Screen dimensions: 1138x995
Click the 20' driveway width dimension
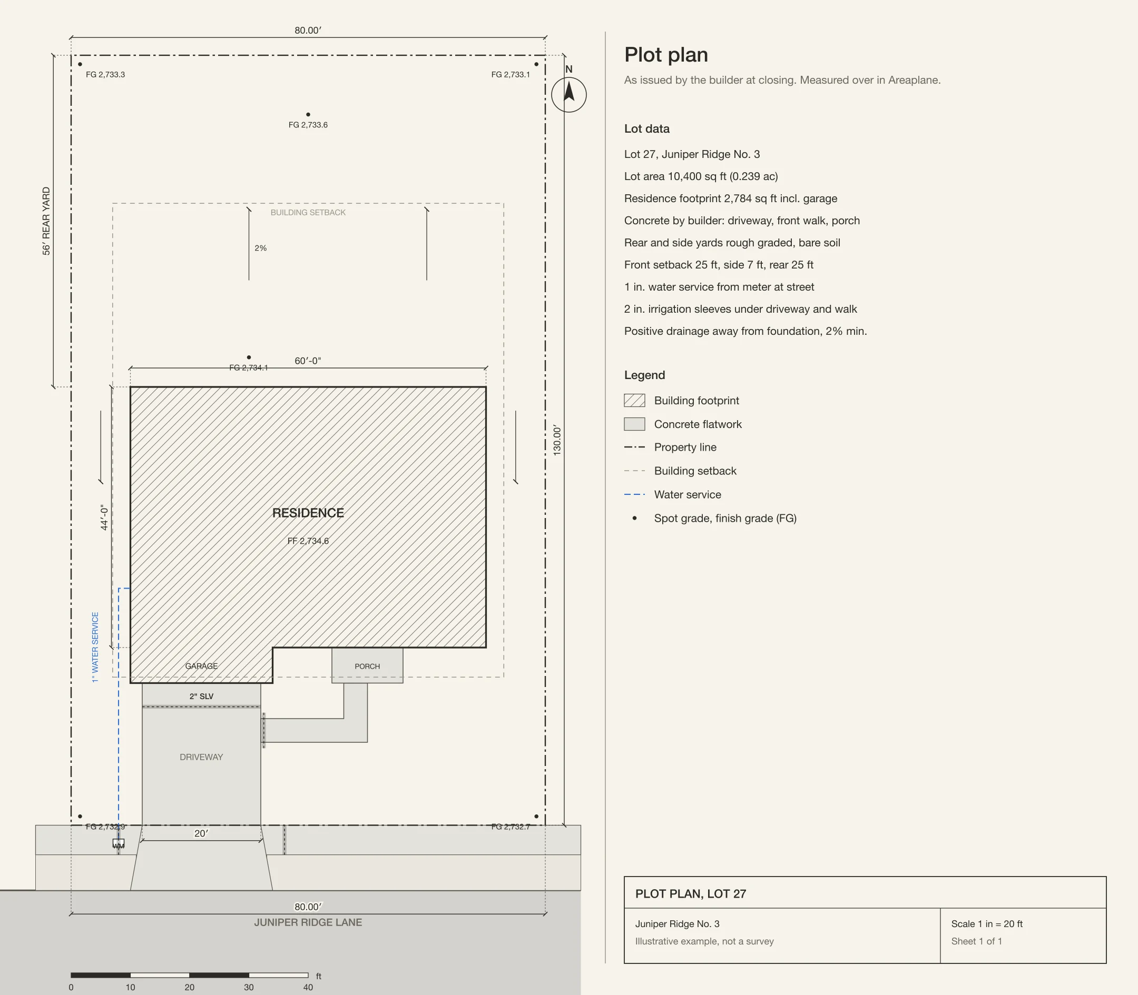201,833
